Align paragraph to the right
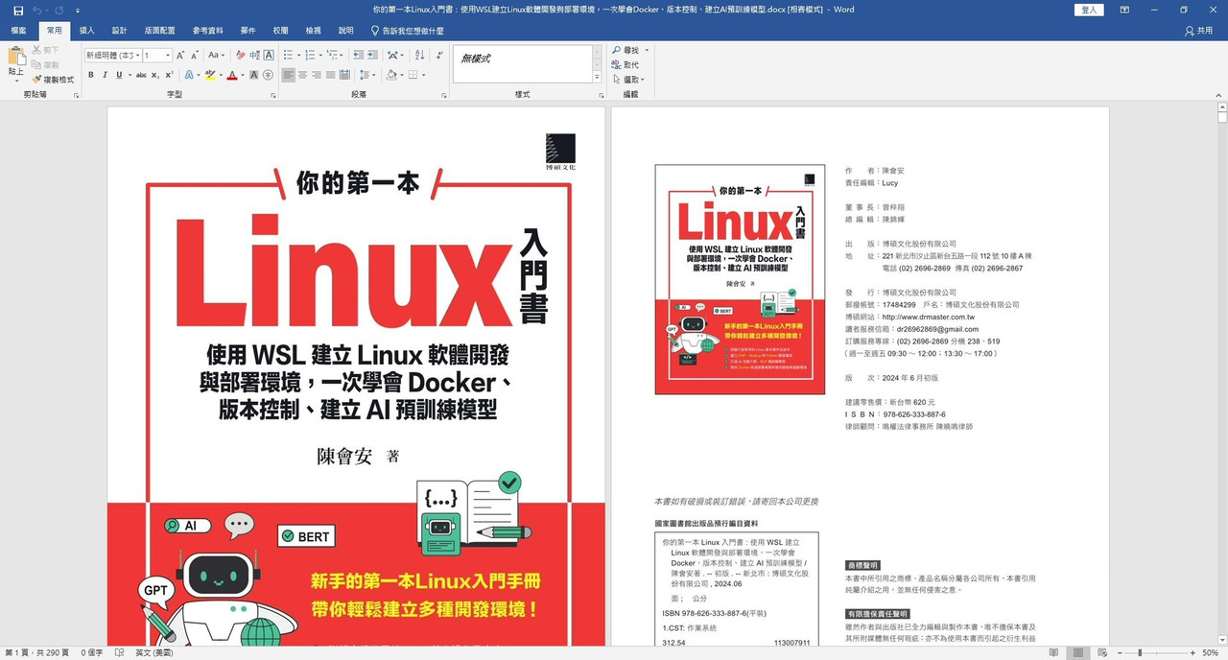The image size is (1228, 660). [317, 75]
